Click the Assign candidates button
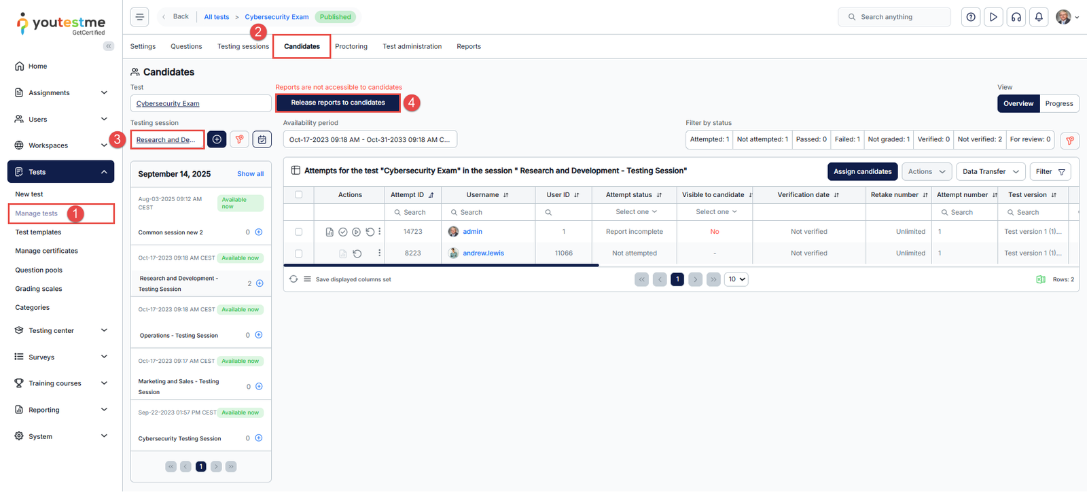 coord(862,172)
